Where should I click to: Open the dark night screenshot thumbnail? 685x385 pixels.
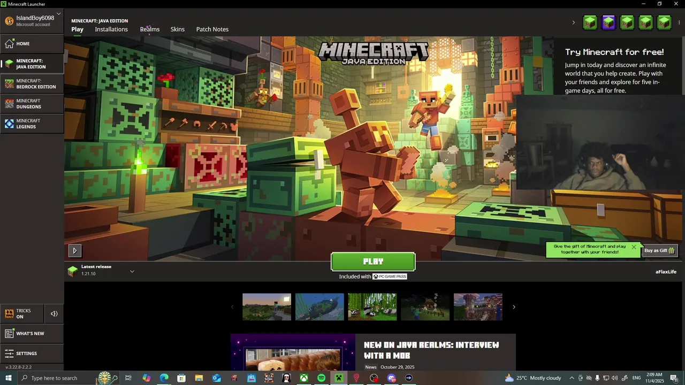click(425, 307)
